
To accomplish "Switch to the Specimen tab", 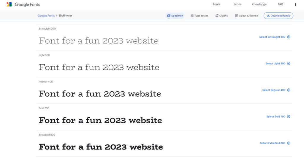I will coord(175,16).
